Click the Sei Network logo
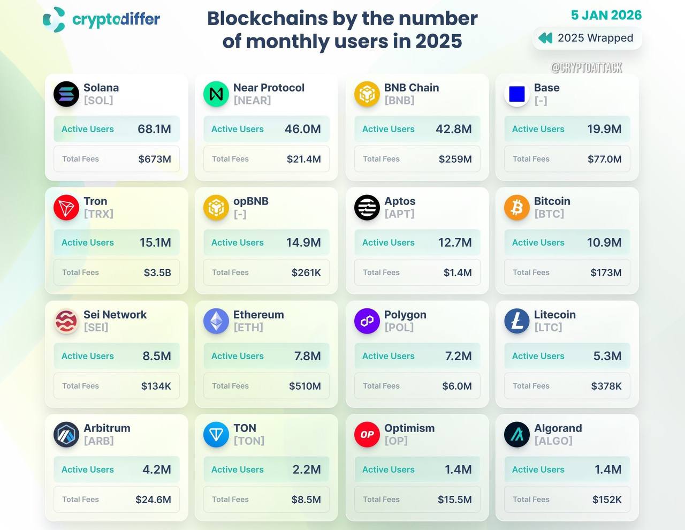 tap(66, 321)
